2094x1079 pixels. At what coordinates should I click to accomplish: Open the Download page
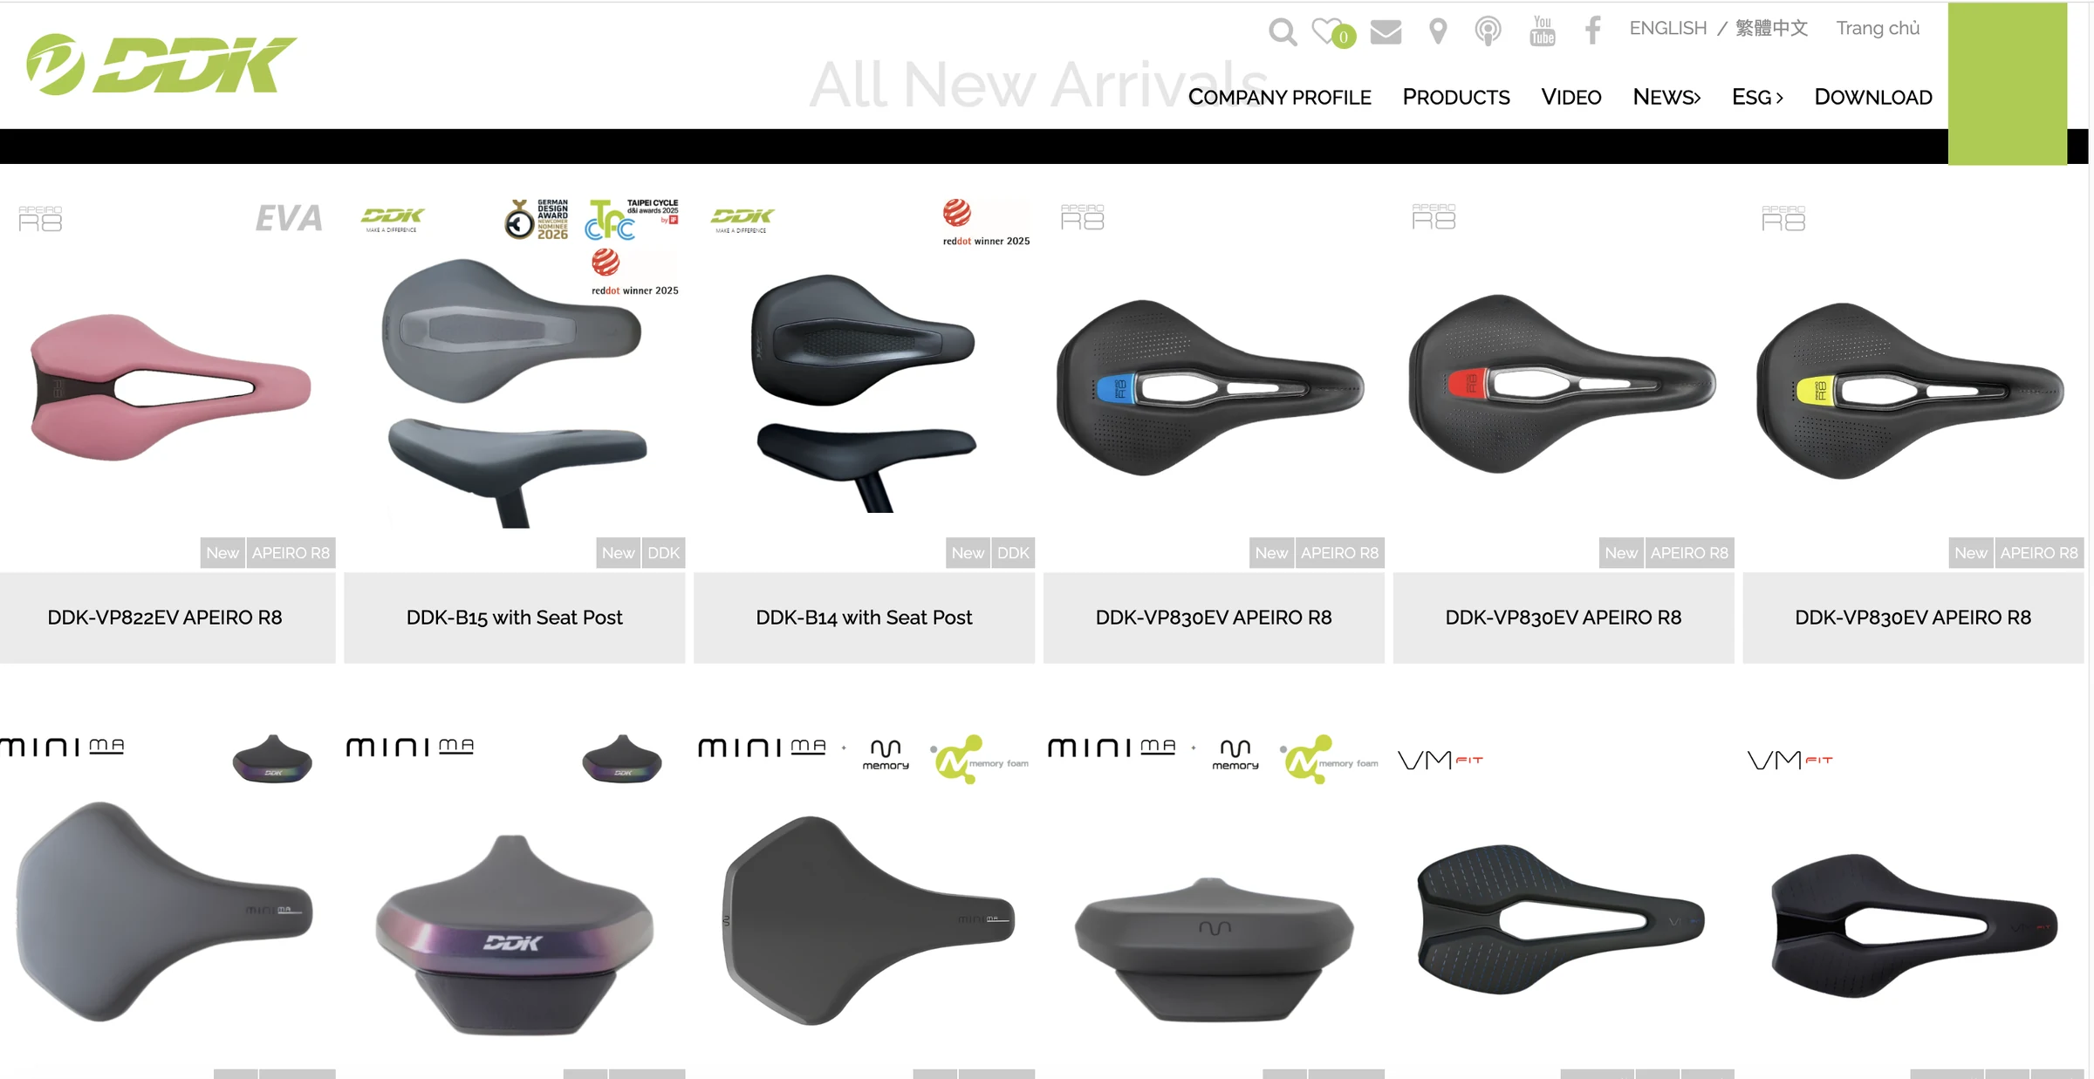click(x=1873, y=97)
